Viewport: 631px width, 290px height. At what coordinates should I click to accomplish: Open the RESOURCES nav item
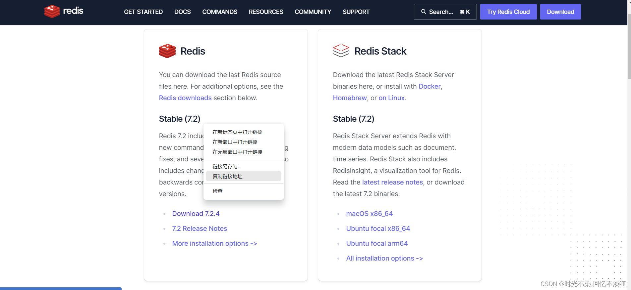[x=266, y=12]
